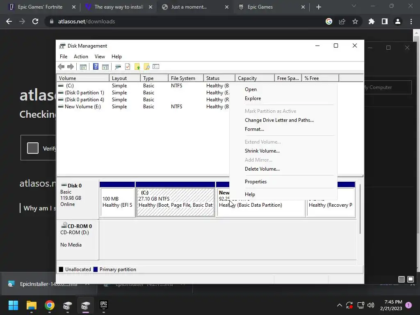This screenshot has height=315, width=420.
Task: Select the (Disk 0 partition 1) volume row
Action: 143,93
